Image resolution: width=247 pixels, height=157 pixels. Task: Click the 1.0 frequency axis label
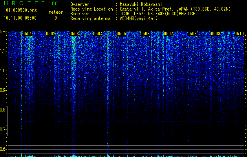[3, 71]
